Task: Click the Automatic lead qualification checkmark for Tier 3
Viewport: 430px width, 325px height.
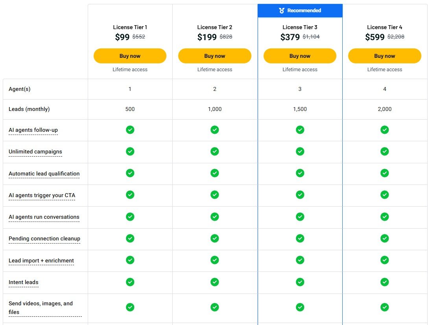Action: (300, 173)
